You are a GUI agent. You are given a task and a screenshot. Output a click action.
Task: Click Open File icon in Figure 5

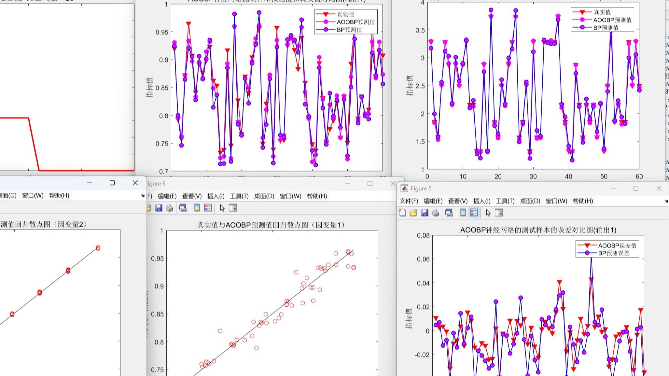point(413,213)
